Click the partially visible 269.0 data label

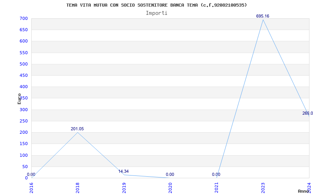point(308,113)
